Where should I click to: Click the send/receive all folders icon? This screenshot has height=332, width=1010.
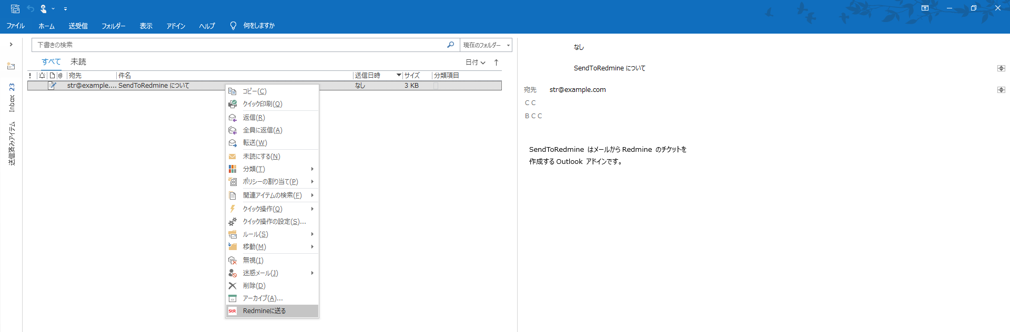15,8
